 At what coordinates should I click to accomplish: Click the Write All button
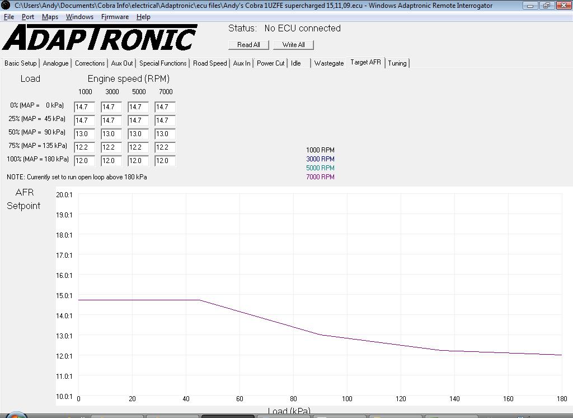point(293,45)
